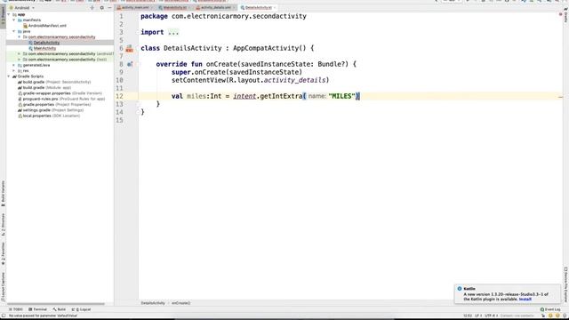Click the locate/scroll-from-source target icon
The image size is (569, 320).
point(92,8)
